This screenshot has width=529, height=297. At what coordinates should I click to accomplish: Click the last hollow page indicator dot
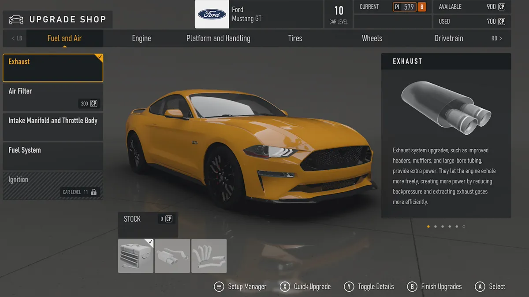point(464,227)
